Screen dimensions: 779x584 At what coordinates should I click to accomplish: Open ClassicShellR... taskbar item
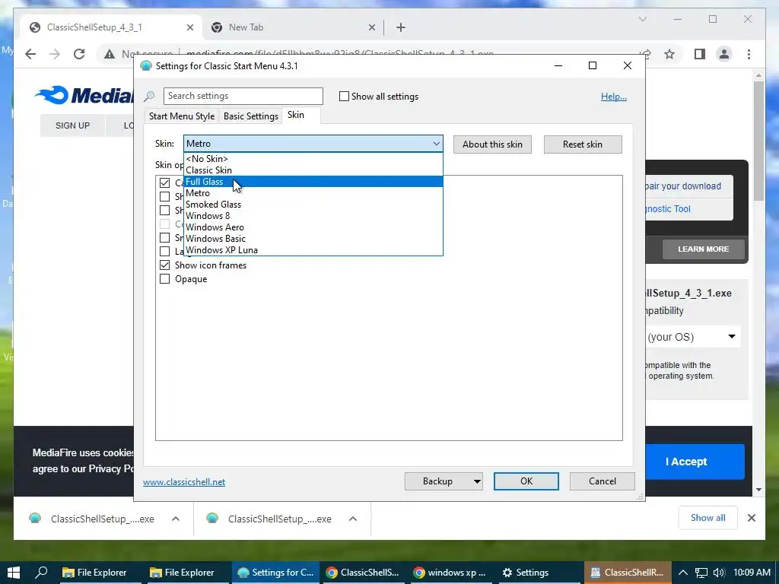coord(627,573)
